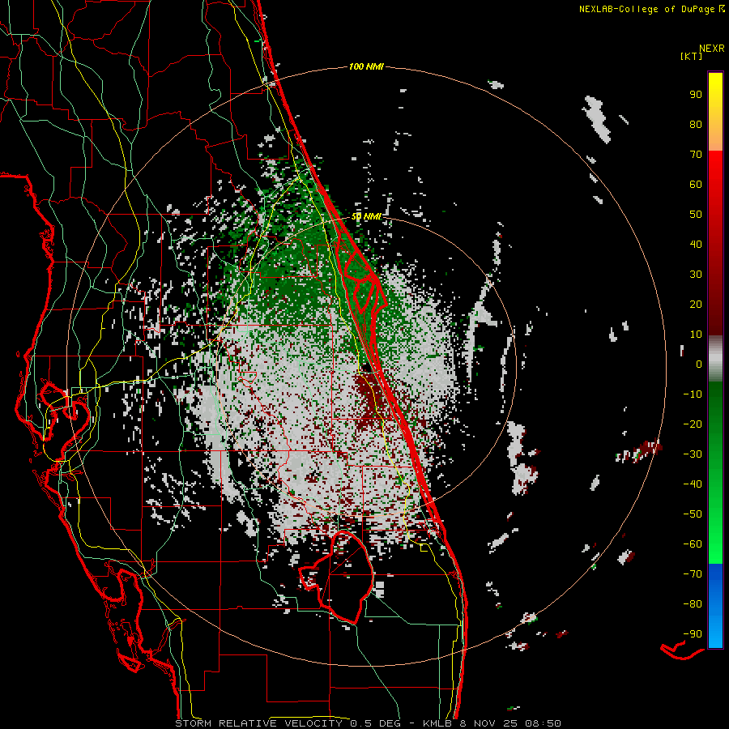Click the 90 value on the velocity scale
The height and width of the screenshot is (729, 729).
(696, 95)
